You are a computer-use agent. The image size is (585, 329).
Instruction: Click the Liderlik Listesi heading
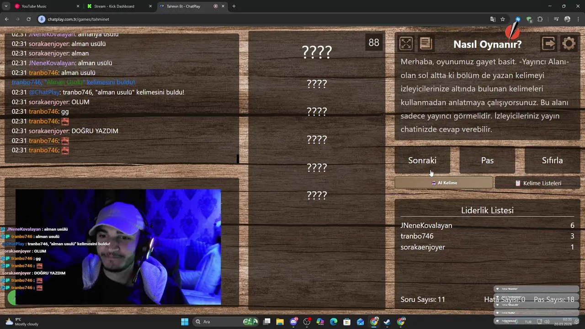487,210
